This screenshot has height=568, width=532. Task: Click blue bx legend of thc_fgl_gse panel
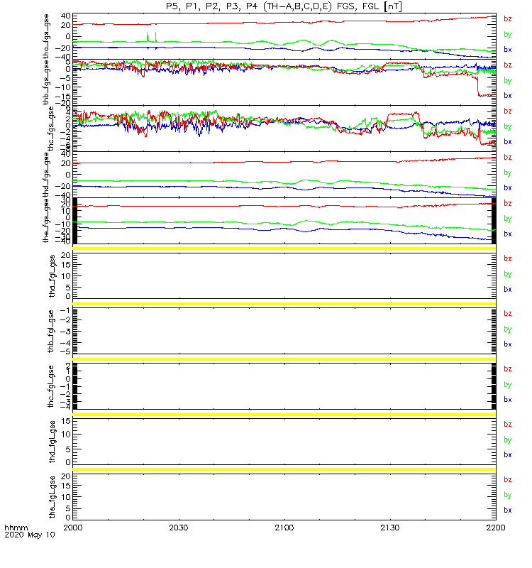click(508, 400)
